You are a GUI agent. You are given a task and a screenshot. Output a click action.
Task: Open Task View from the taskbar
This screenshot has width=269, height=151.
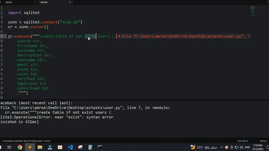[9, 147]
